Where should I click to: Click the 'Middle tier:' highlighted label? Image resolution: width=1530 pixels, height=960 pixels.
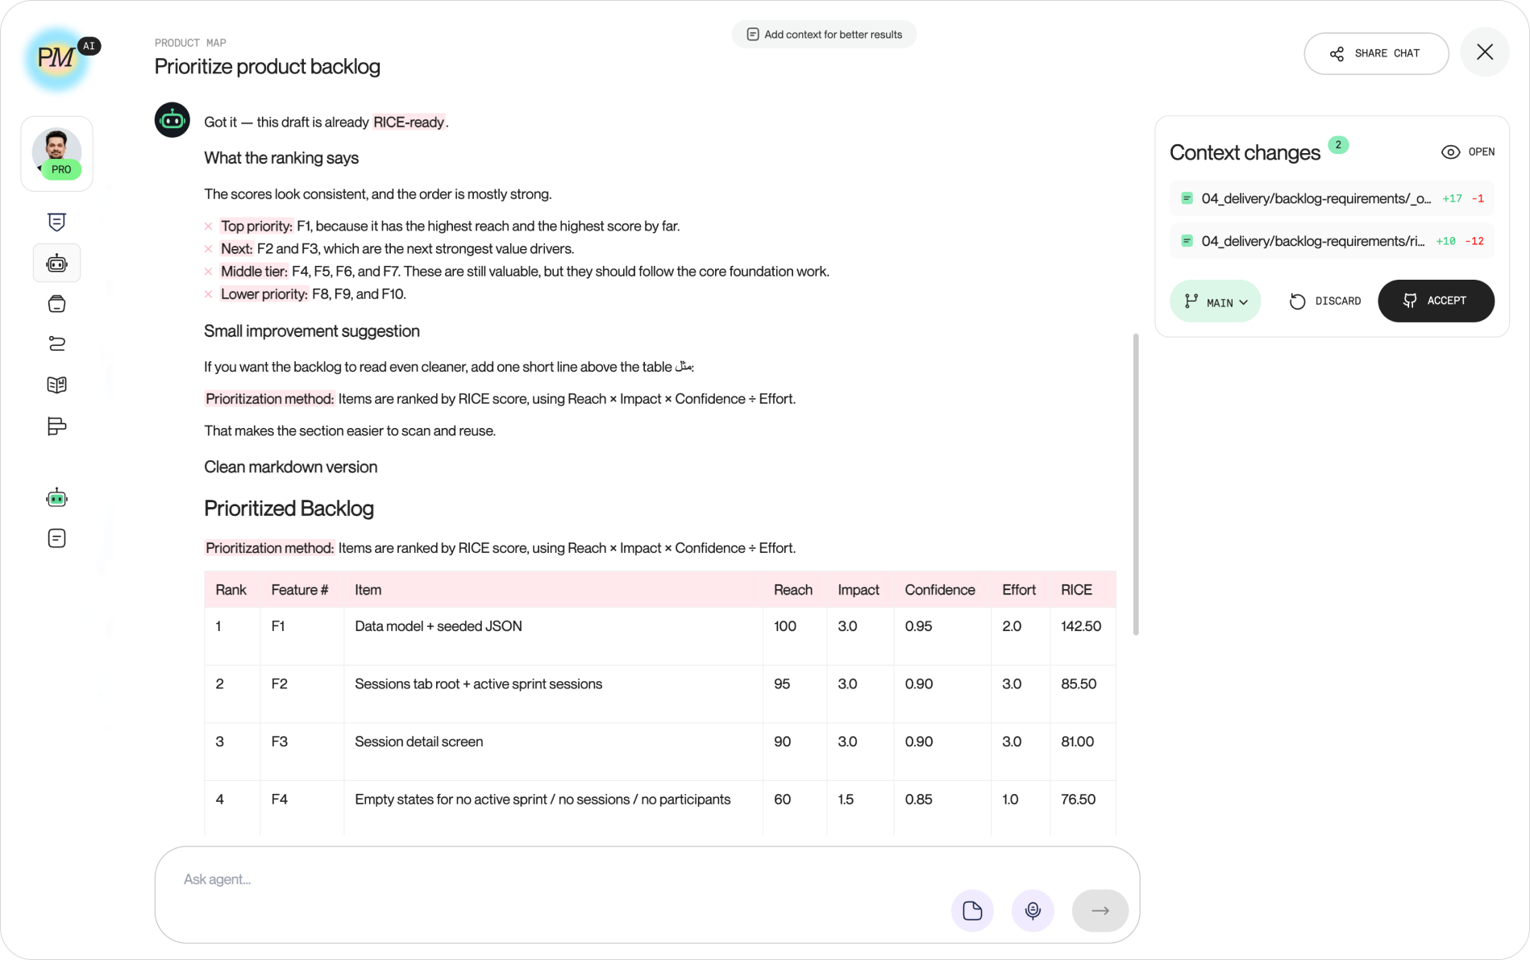(x=254, y=272)
